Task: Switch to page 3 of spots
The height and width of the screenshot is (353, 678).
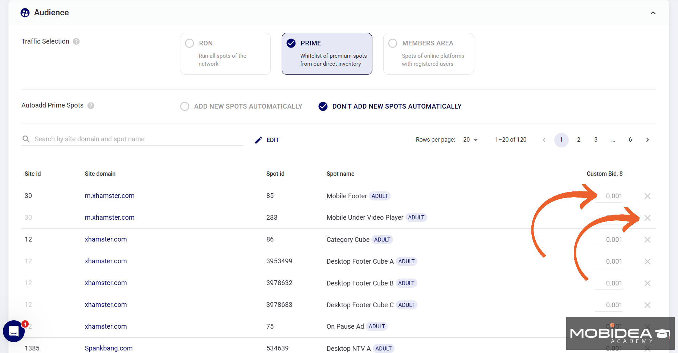Action: [x=596, y=139]
